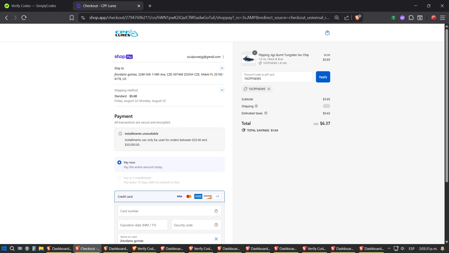Screen dimensions: 449x253
Task: Open the Calculator app in taskbar
Action: coord(34,249)
